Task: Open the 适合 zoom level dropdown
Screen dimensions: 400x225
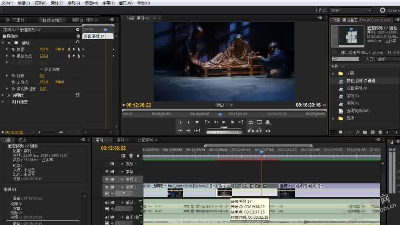Action: 225,105
